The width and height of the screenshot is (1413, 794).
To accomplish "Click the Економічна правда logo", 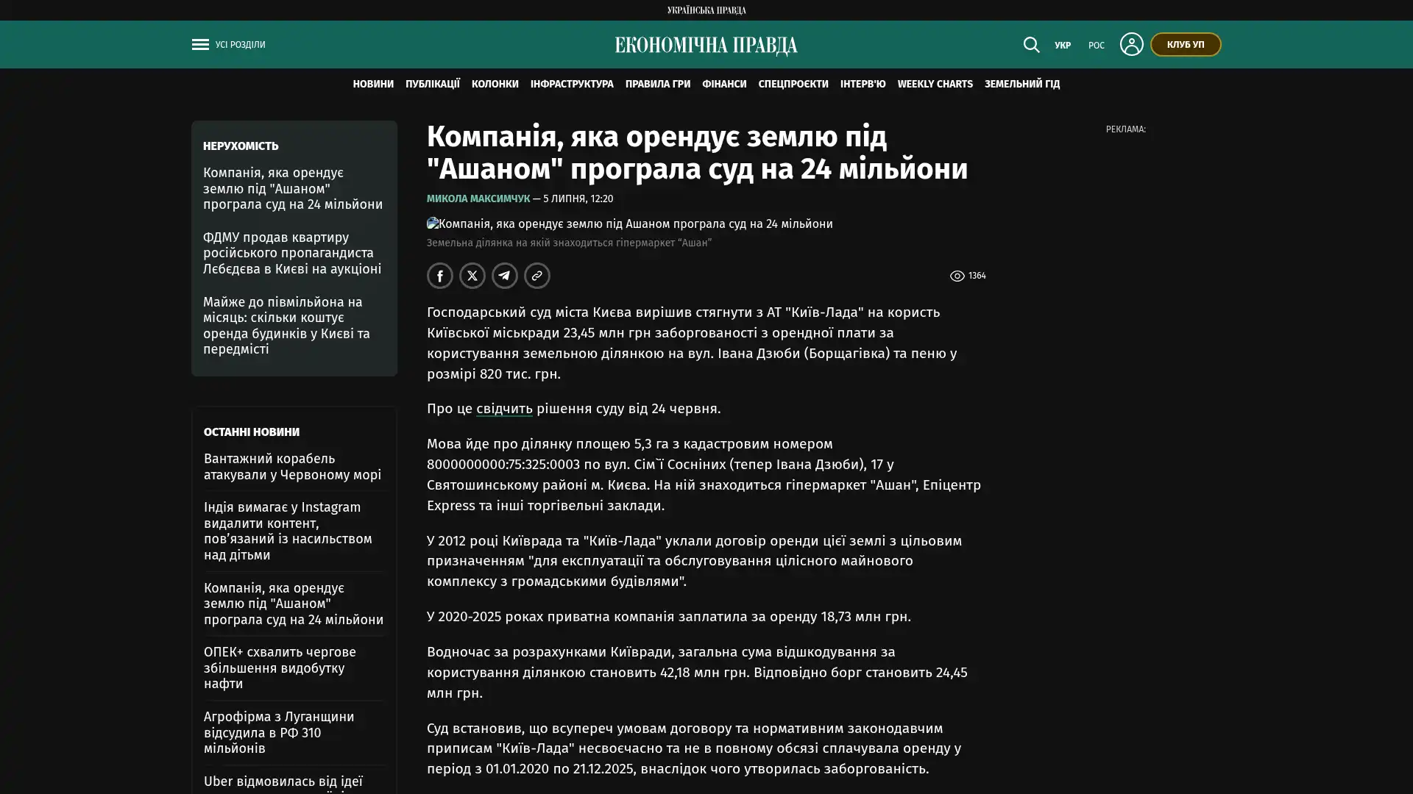I will (x=706, y=46).
